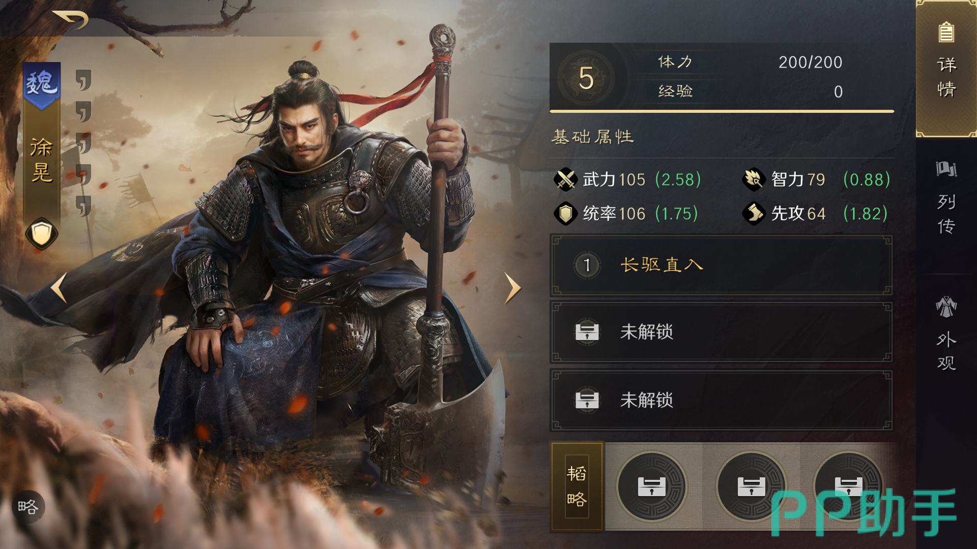The height and width of the screenshot is (549, 977).
Task: Tap the 武力 crossed swords icon
Action: click(x=565, y=179)
